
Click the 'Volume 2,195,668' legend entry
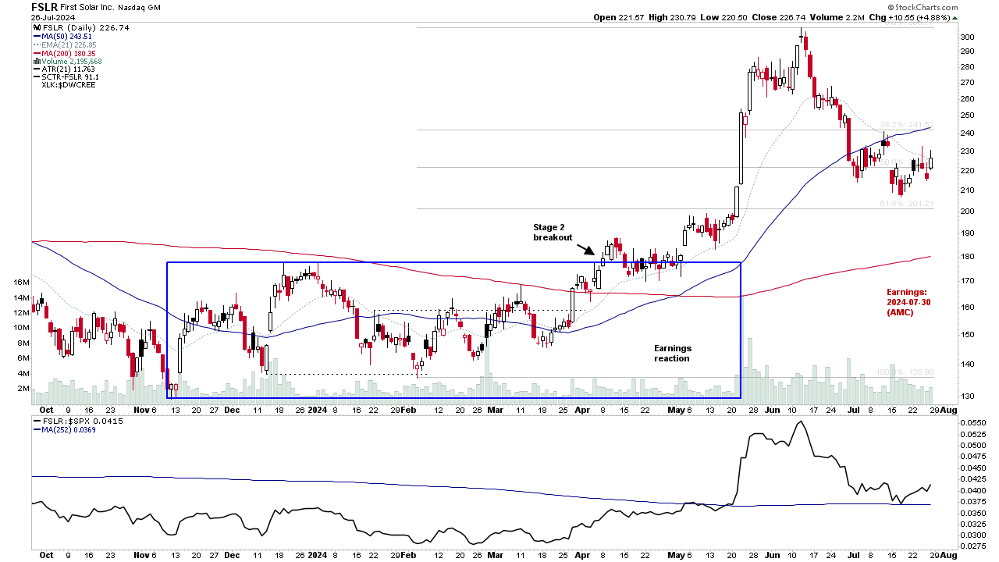pyautogui.click(x=73, y=62)
